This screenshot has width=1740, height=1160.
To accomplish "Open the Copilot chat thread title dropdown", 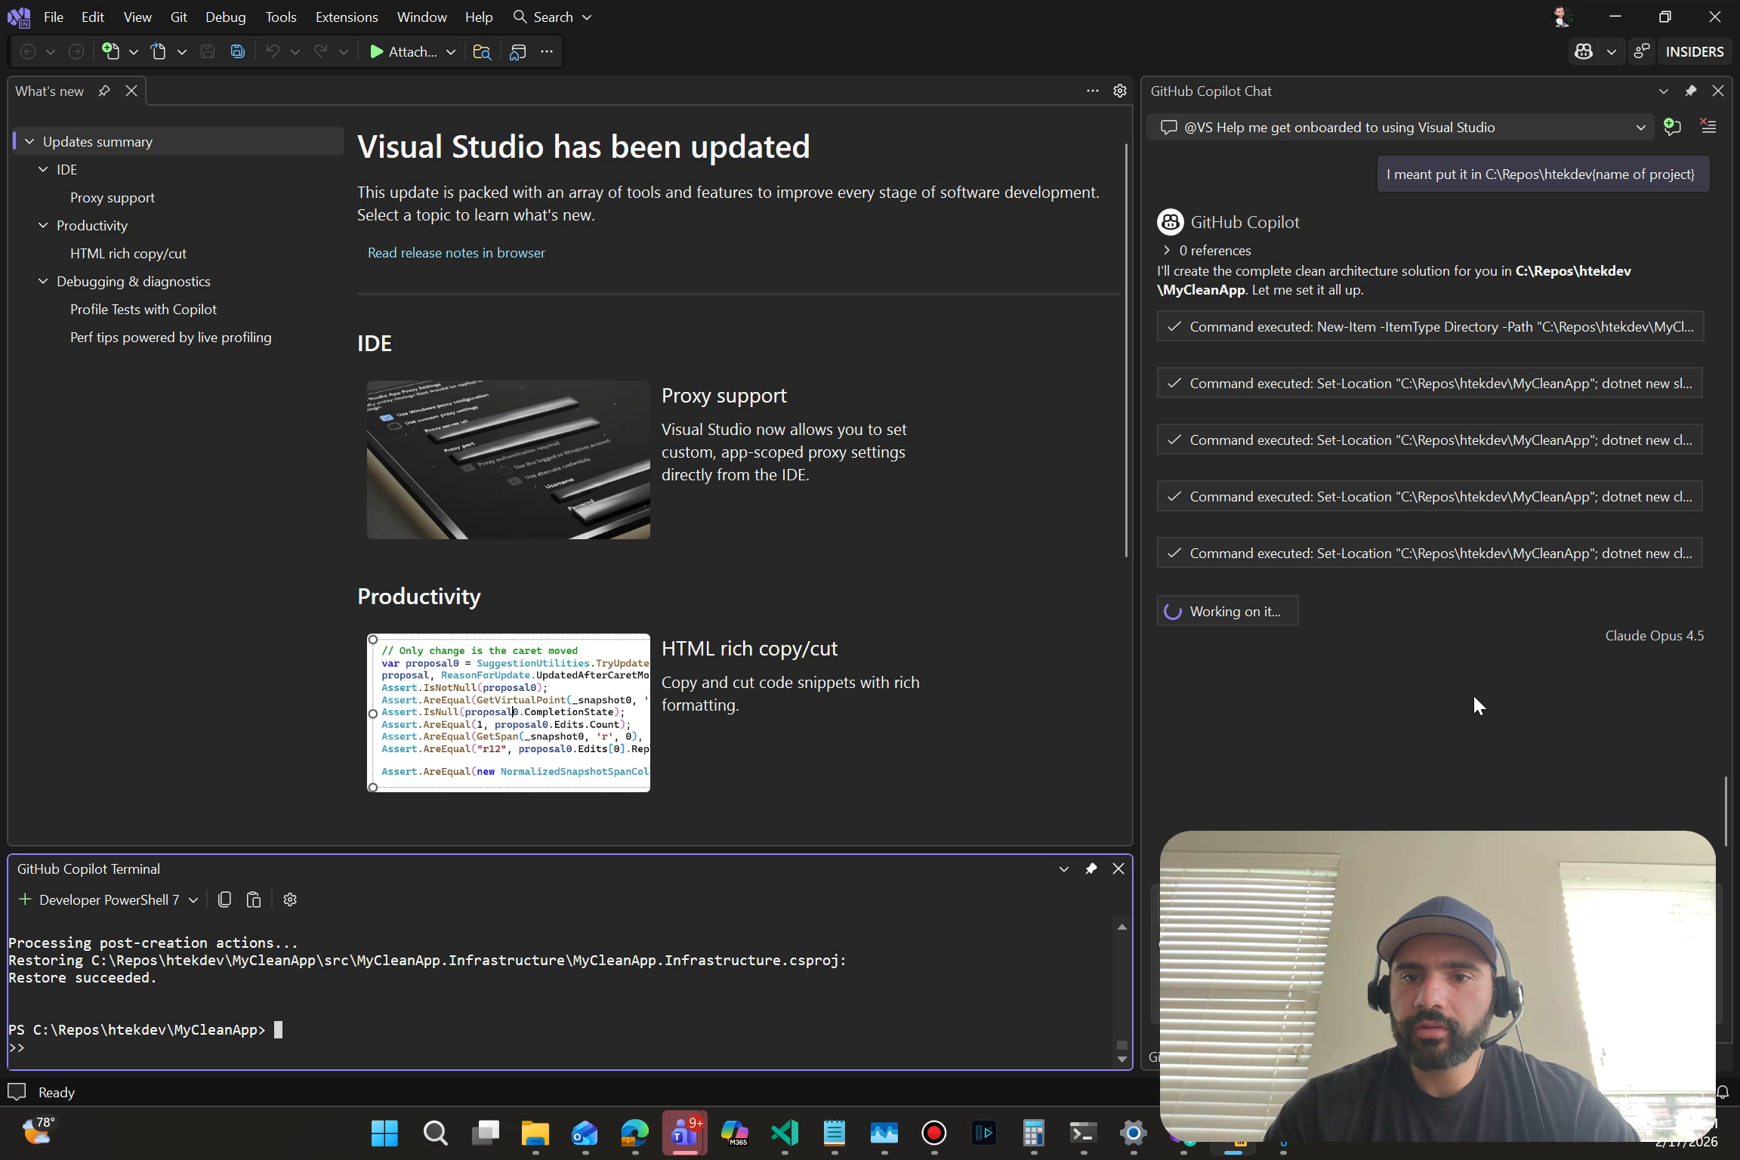I will pyautogui.click(x=1640, y=127).
